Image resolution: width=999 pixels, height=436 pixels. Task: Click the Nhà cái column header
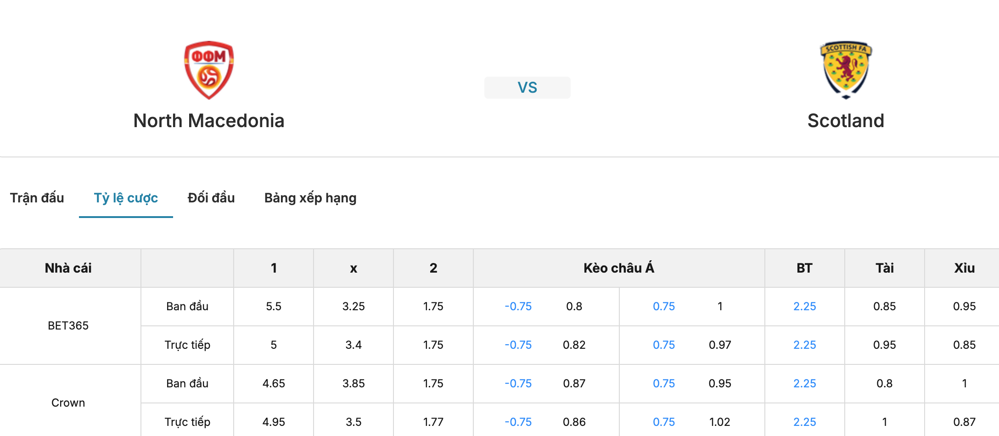68,268
